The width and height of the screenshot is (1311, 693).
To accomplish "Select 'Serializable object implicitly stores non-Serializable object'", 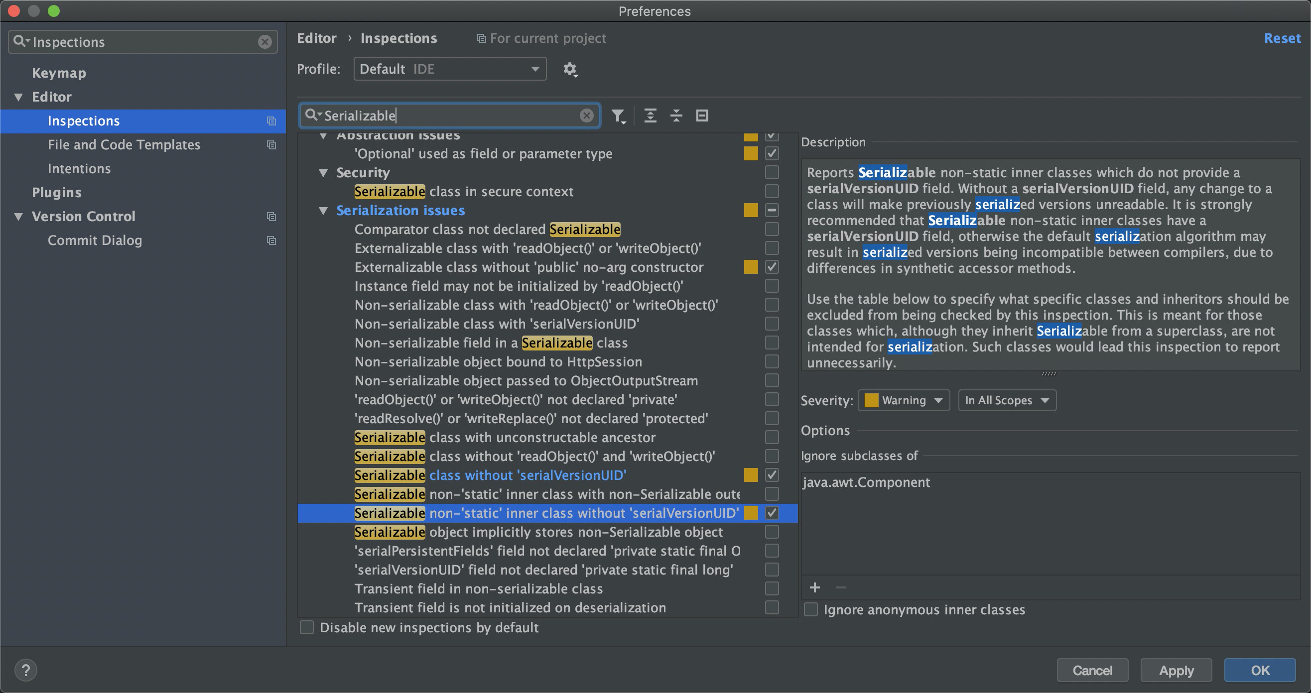I will (x=538, y=532).
